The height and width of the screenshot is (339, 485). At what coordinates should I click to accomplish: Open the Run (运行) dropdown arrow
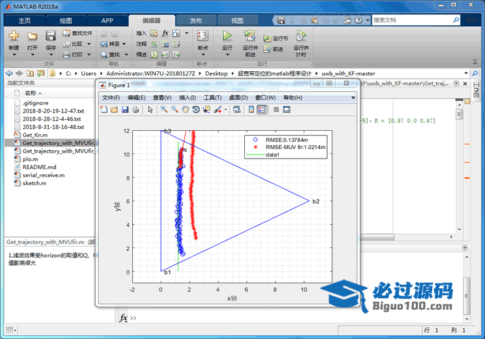pos(227,55)
